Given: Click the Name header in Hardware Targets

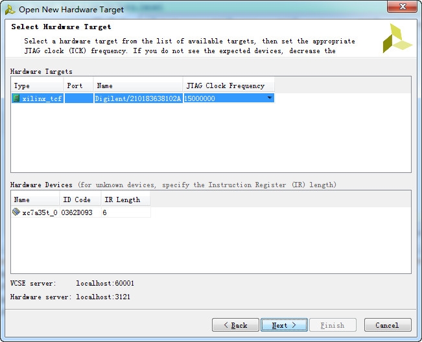Looking at the screenshot, I should click(138, 85).
